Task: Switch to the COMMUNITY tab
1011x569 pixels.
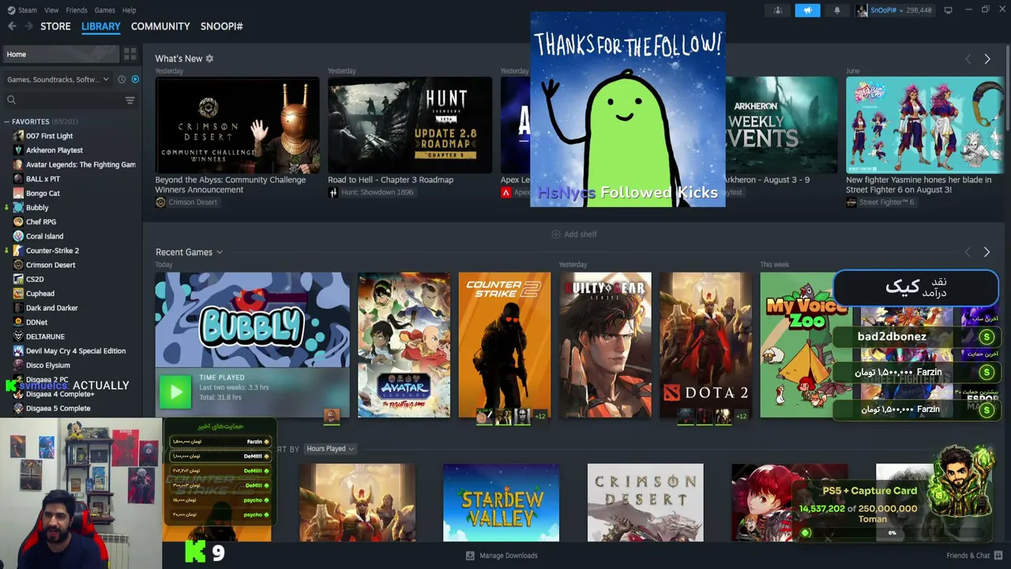Action: (x=160, y=26)
